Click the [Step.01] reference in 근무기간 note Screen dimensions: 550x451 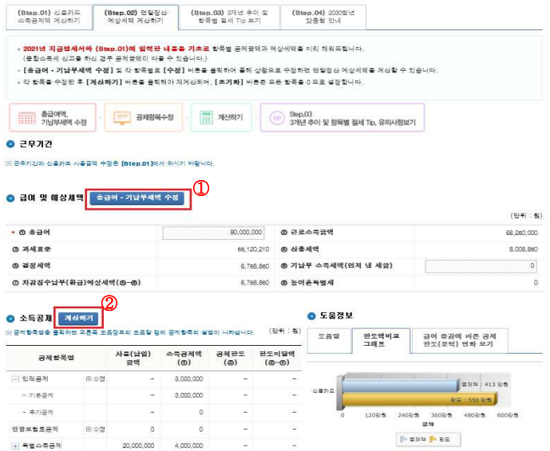pos(137,163)
